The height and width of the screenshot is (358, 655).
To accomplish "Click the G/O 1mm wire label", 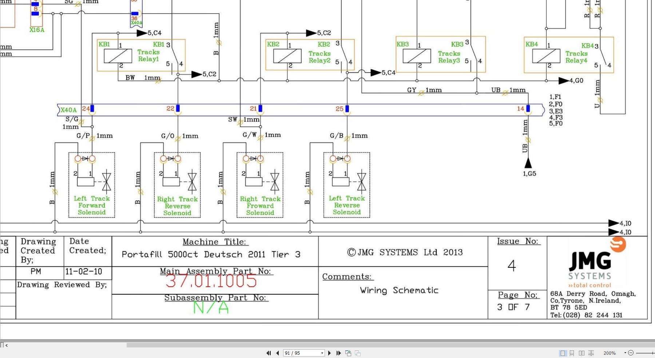I will click(180, 136).
